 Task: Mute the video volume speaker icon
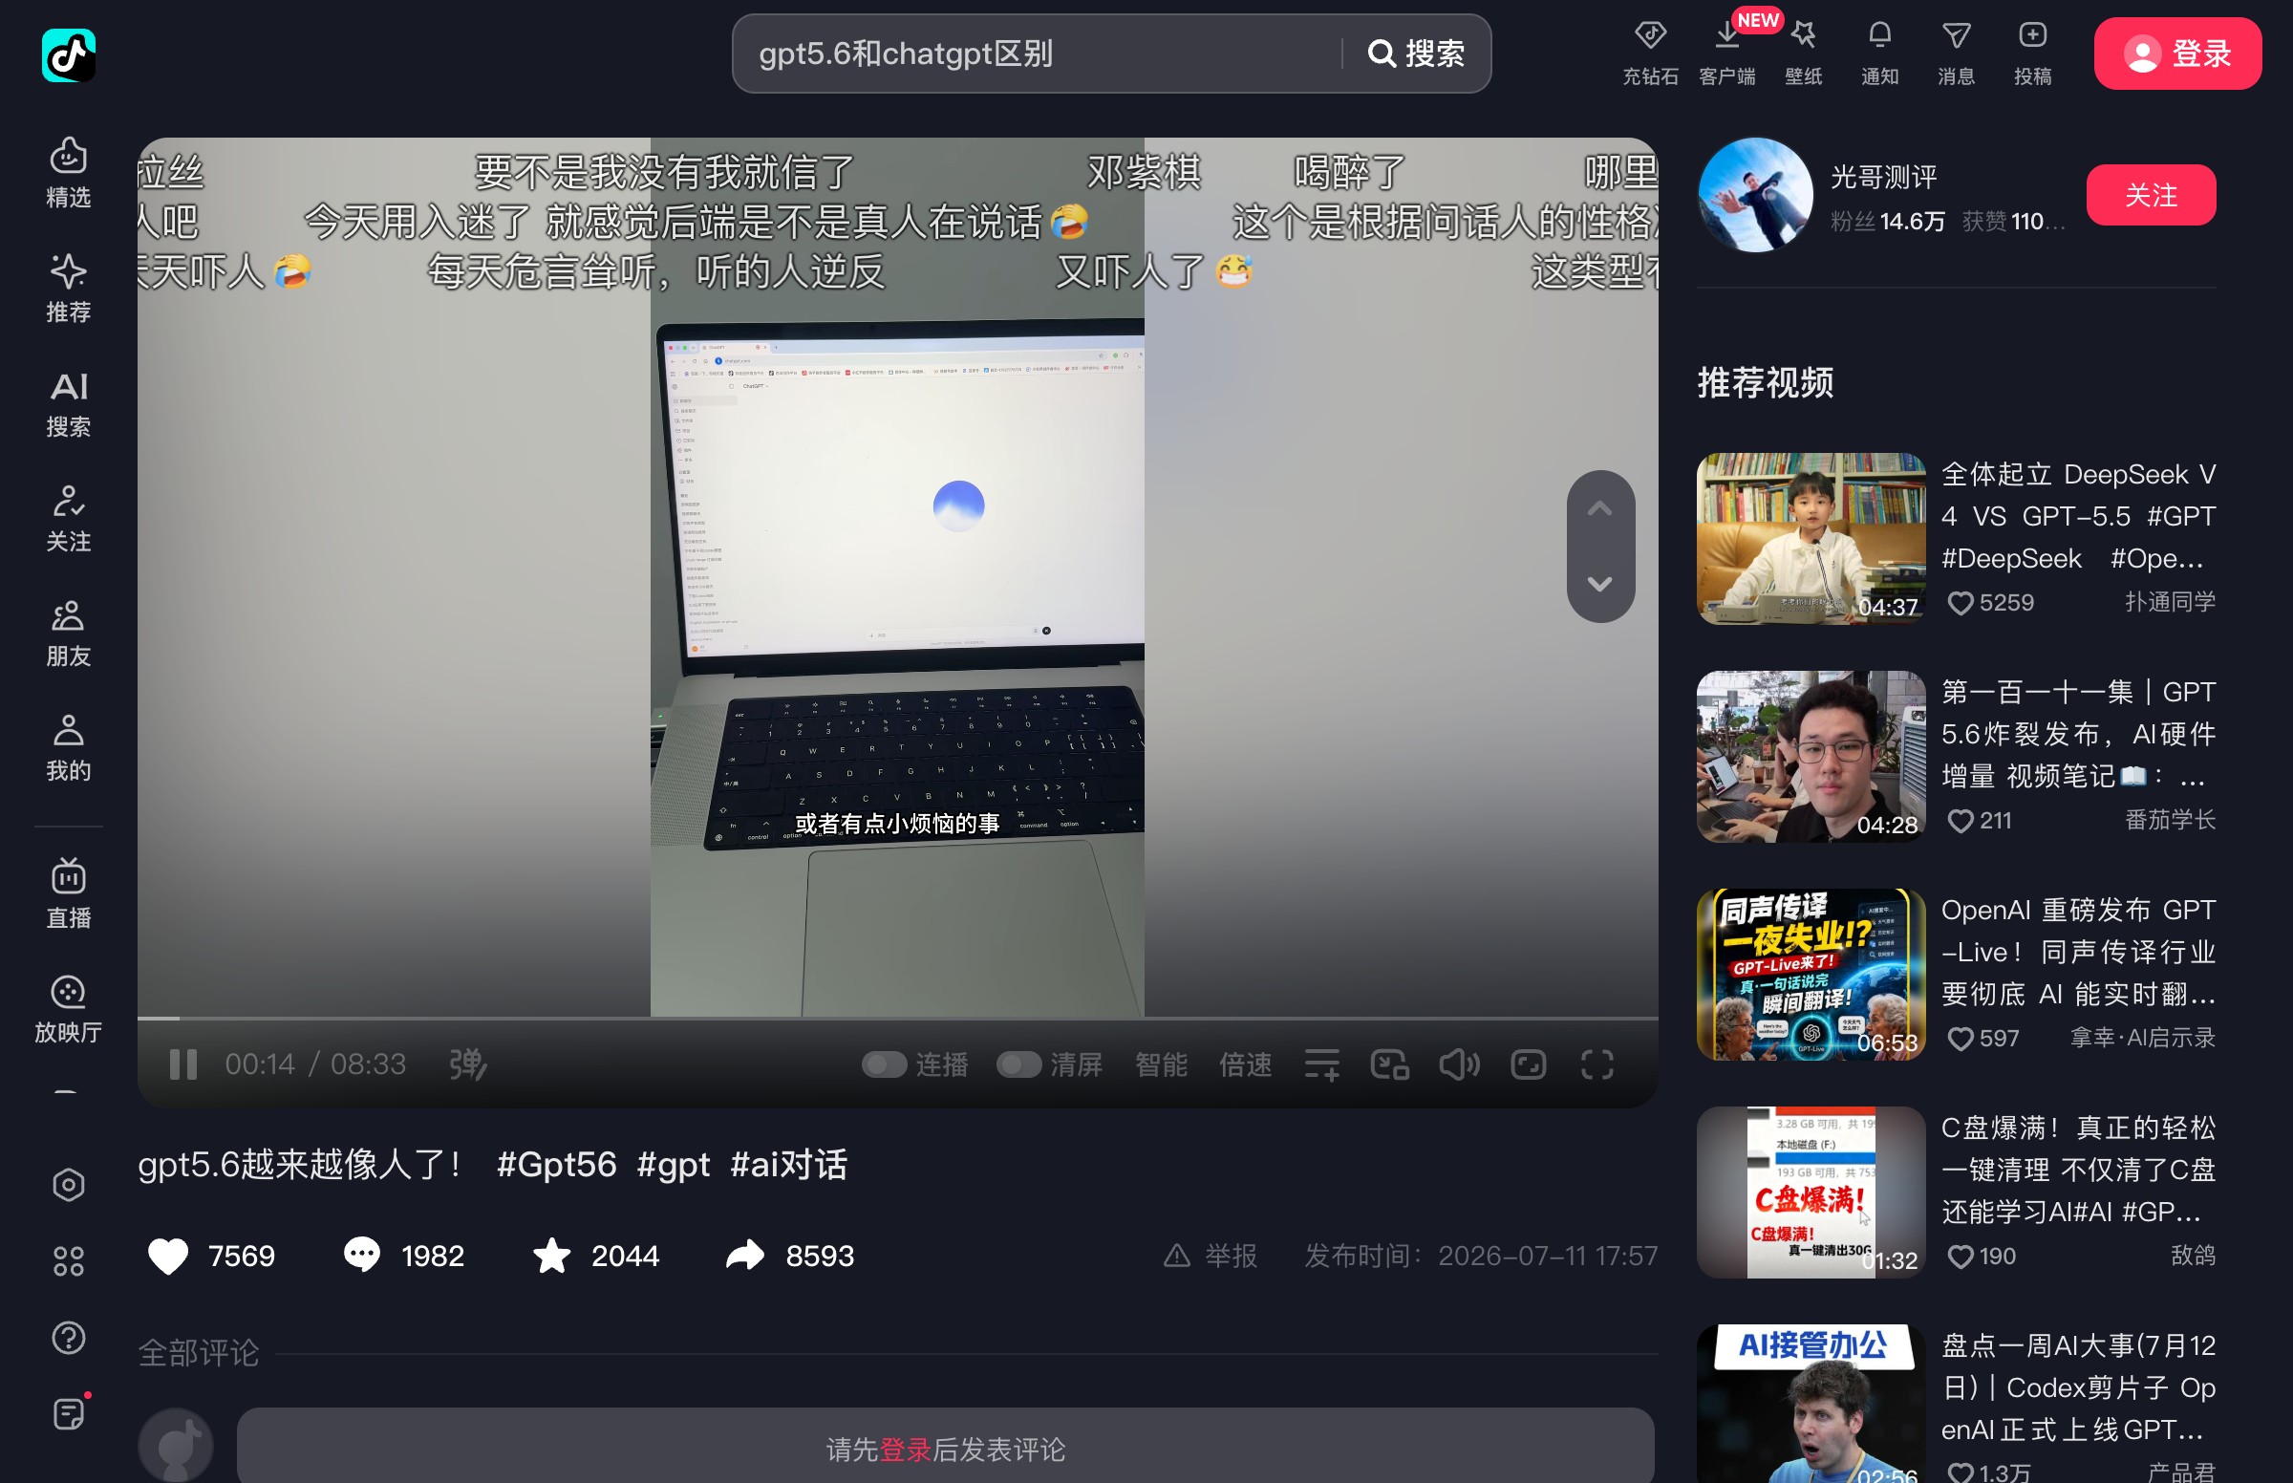[1459, 1064]
